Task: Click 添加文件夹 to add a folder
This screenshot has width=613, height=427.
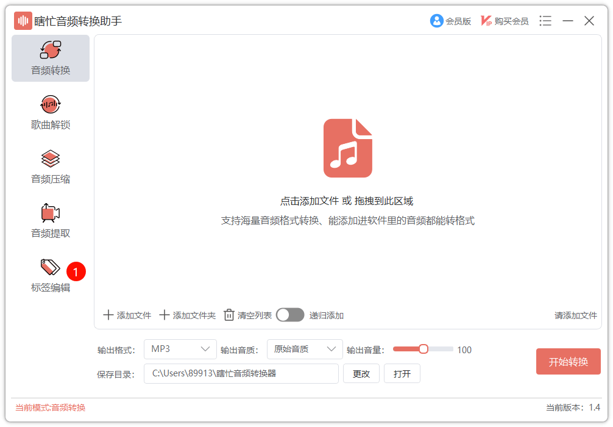Action: pyautogui.click(x=187, y=315)
